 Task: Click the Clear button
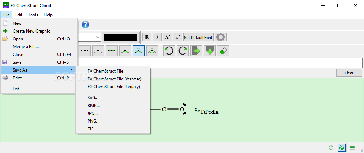pyautogui.click(x=349, y=73)
